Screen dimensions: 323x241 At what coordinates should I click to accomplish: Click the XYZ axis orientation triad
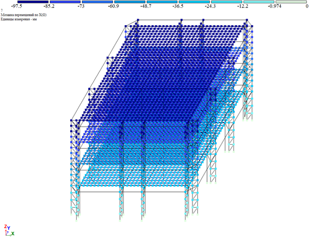pos(9,230)
